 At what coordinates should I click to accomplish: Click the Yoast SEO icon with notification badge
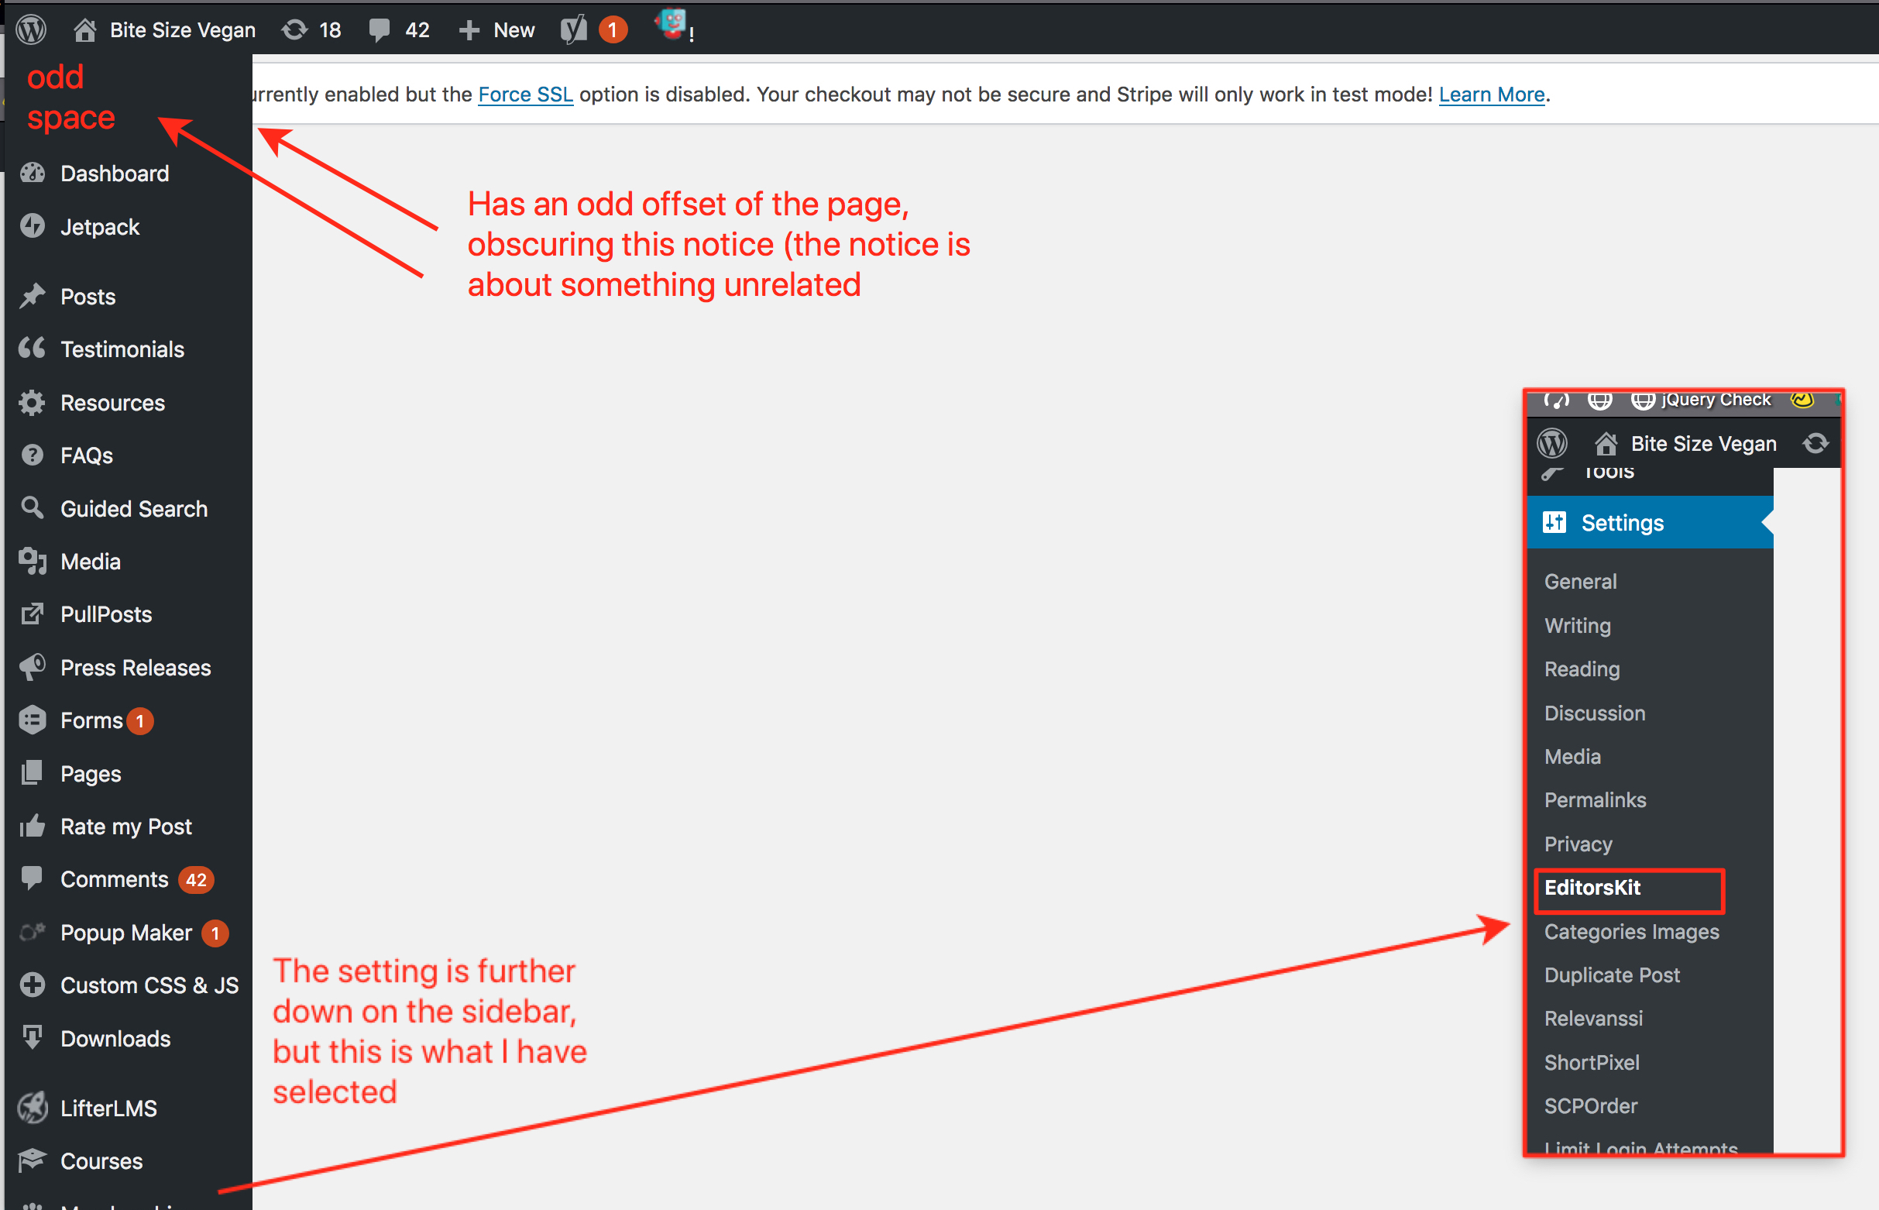click(x=573, y=29)
